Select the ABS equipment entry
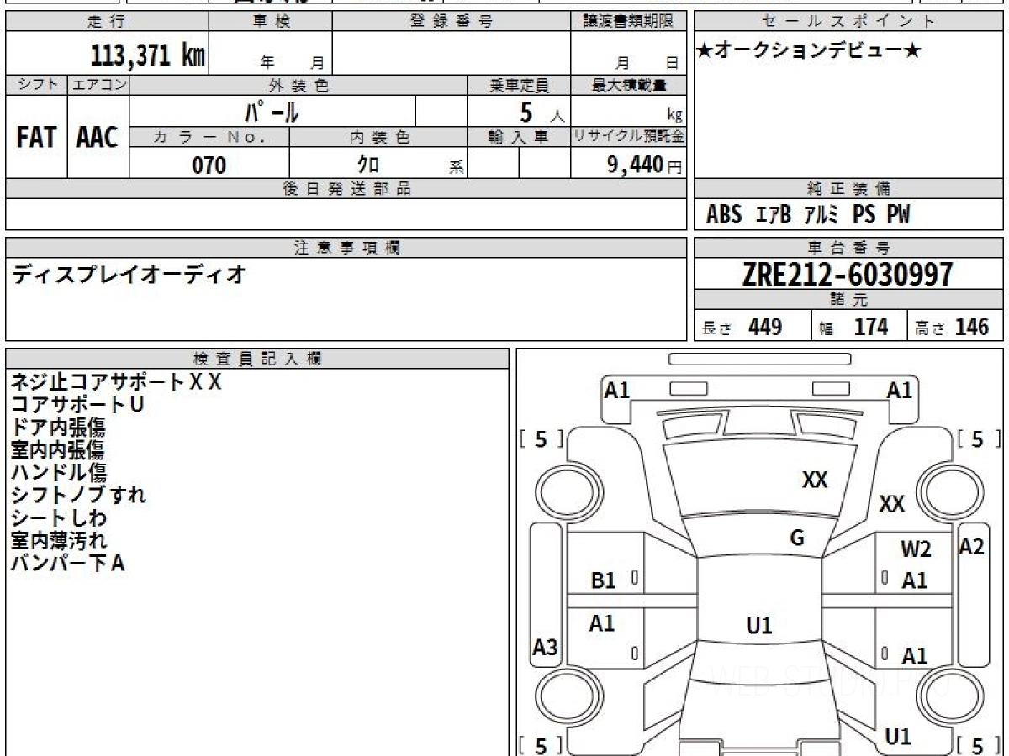 coord(724,215)
